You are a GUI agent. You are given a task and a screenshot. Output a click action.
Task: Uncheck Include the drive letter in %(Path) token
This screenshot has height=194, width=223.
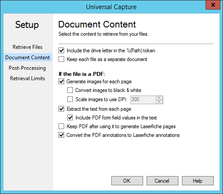(62, 51)
